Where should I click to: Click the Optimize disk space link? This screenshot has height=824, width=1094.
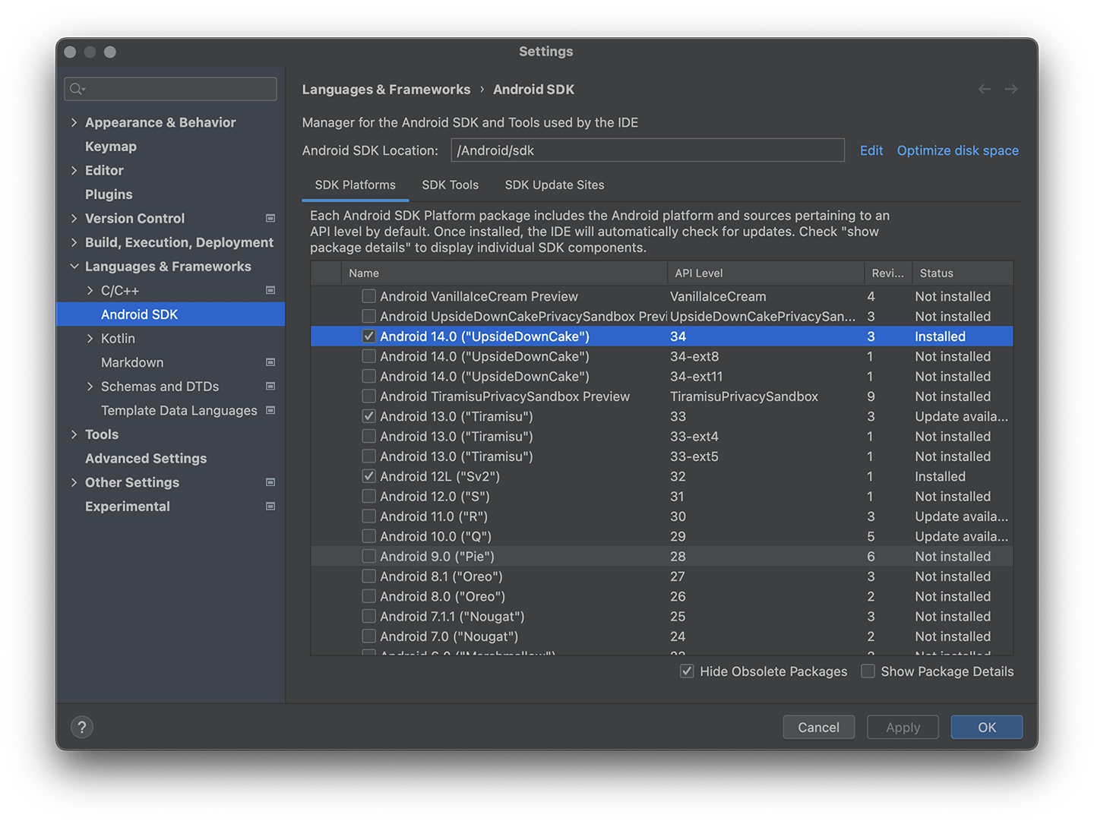[x=957, y=150]
